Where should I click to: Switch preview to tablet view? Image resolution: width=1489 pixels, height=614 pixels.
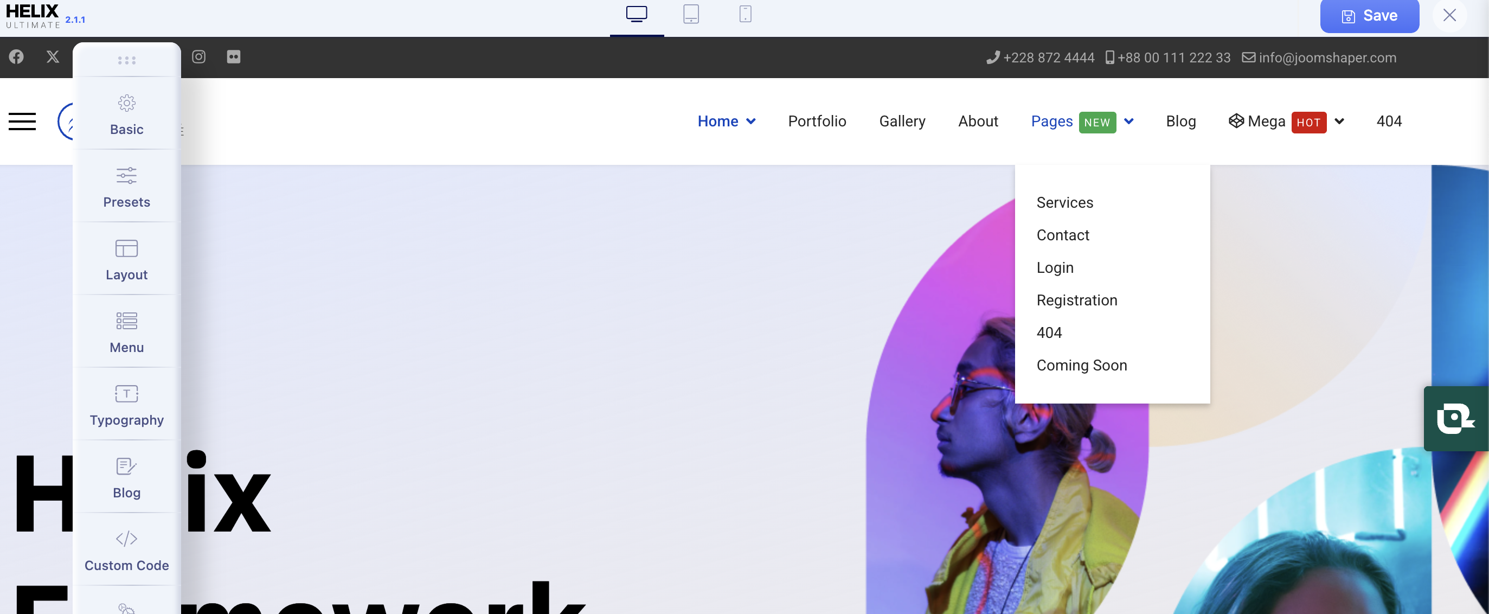click(x=691, y=15)
